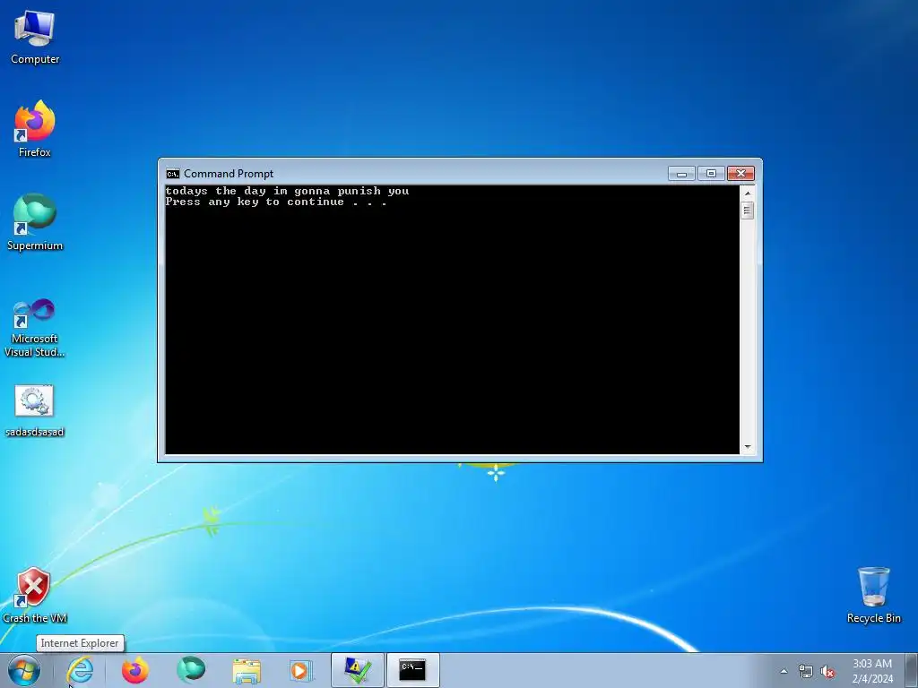Close the Command Prompt window
918x688 pixels.
coord(740,174)
